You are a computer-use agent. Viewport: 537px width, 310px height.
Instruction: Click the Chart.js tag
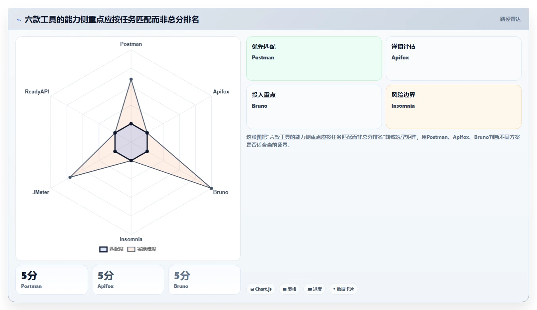click(261, 289)
